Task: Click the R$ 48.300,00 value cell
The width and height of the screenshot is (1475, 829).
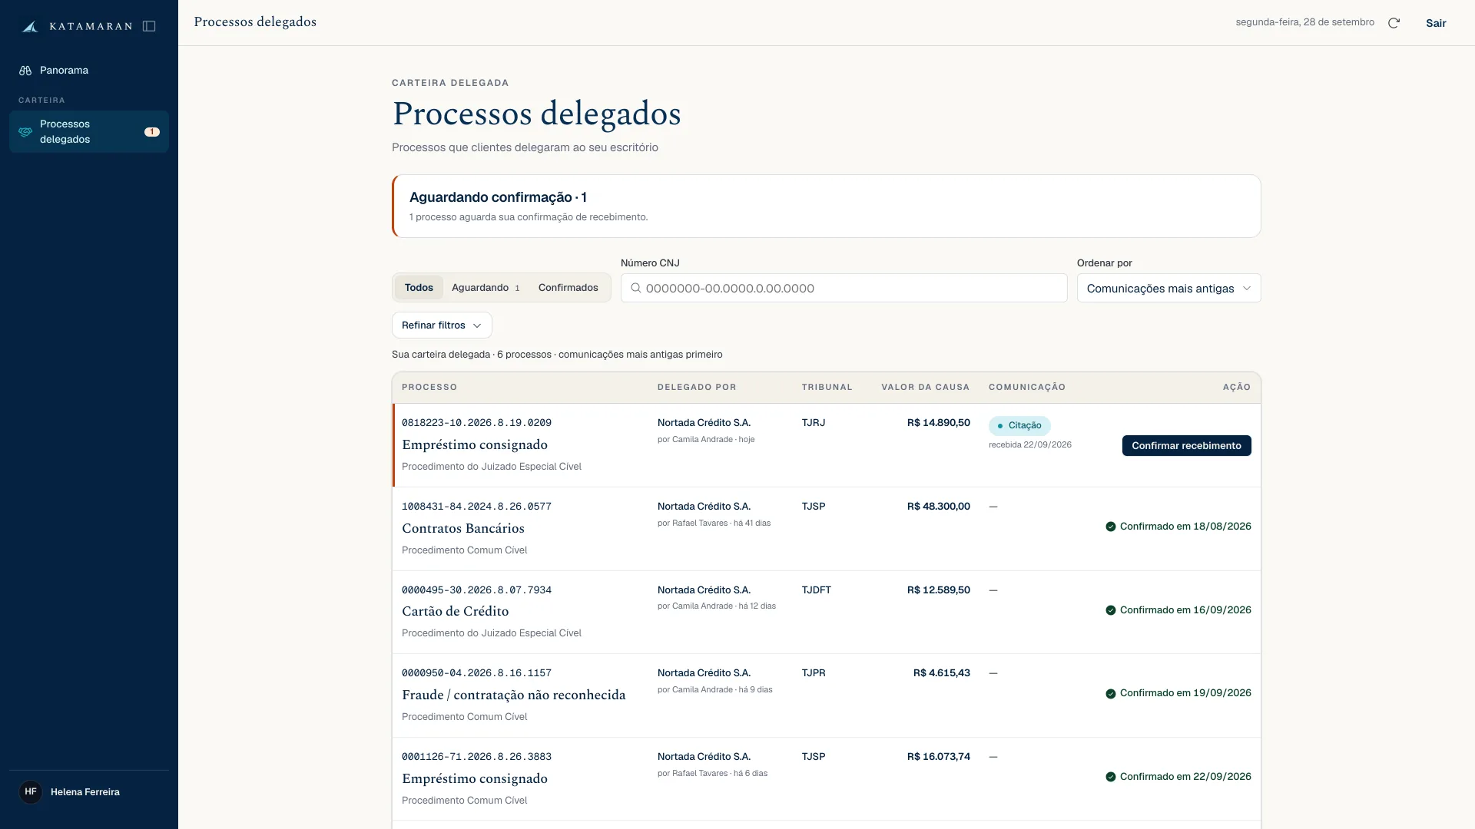Action: tap(938, 507)
